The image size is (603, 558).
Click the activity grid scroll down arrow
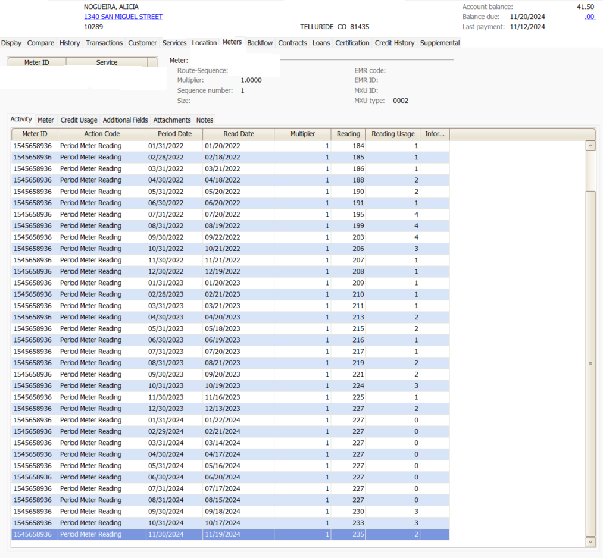[x=590, y=542]
